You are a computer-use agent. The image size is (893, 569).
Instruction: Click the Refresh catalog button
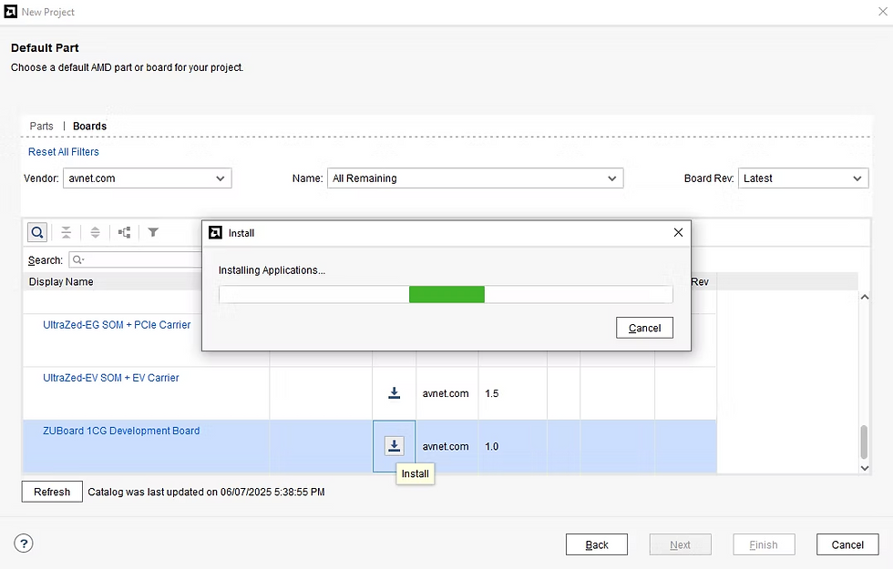[x=52, y=492]
